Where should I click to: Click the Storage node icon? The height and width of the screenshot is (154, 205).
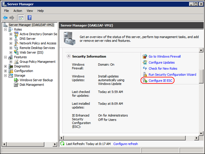point(11,76)
